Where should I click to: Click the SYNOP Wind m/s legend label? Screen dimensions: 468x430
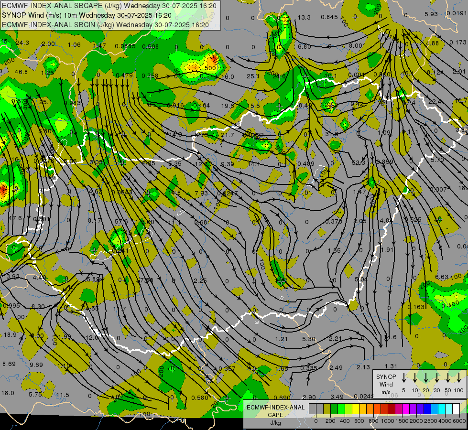pos(386,384)
